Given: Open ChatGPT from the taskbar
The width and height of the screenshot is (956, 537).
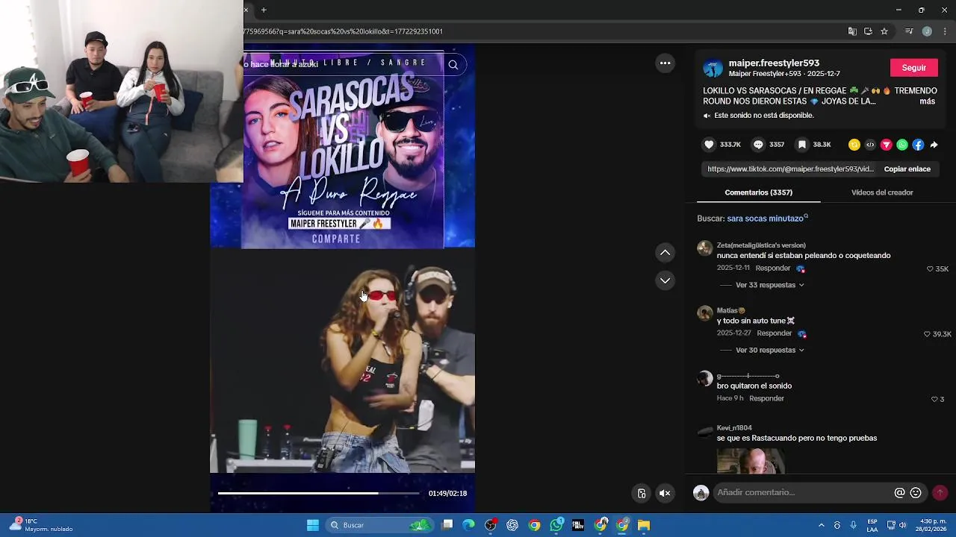Looking at the screenshot, I should (512, 525).
